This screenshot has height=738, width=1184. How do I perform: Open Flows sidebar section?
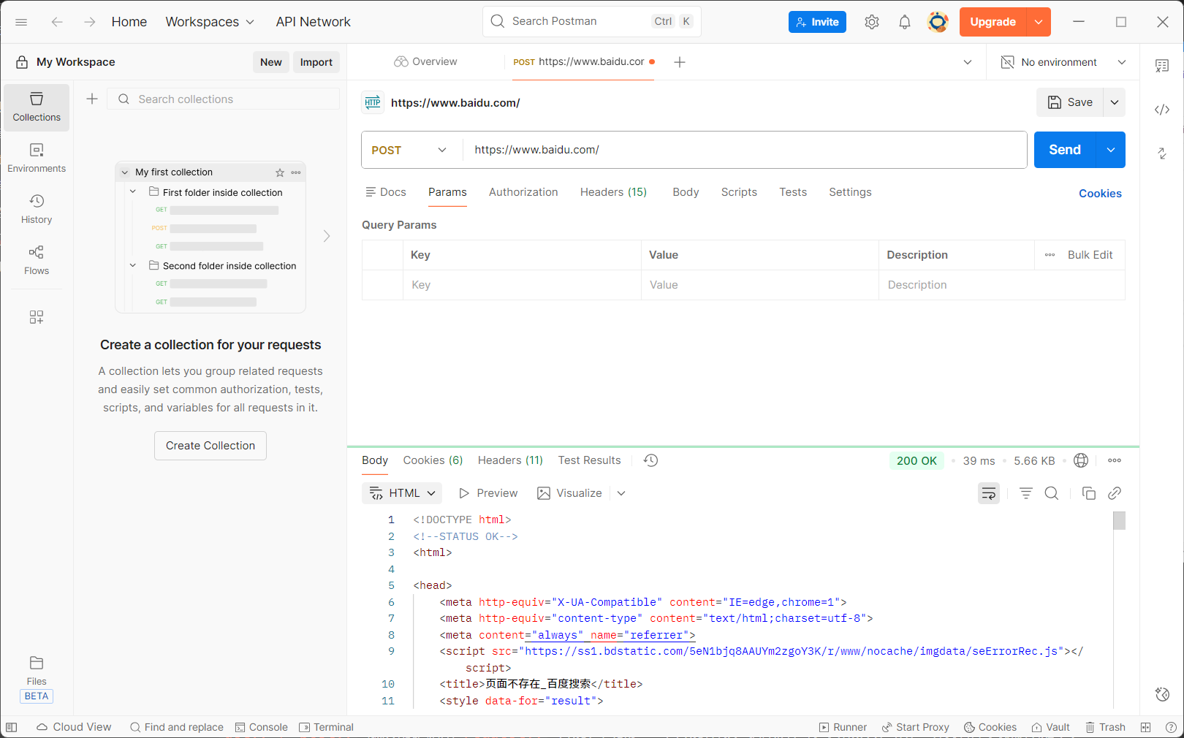click(x=37, y=261)
